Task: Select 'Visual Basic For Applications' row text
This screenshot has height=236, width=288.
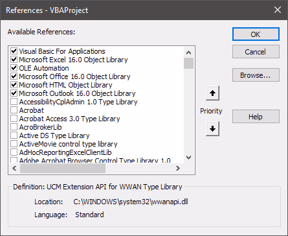Action: 62,51
